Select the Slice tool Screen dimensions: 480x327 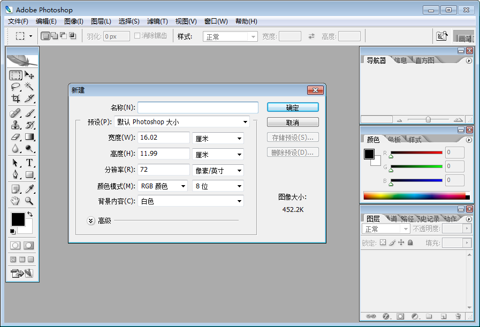pos(29,98)
